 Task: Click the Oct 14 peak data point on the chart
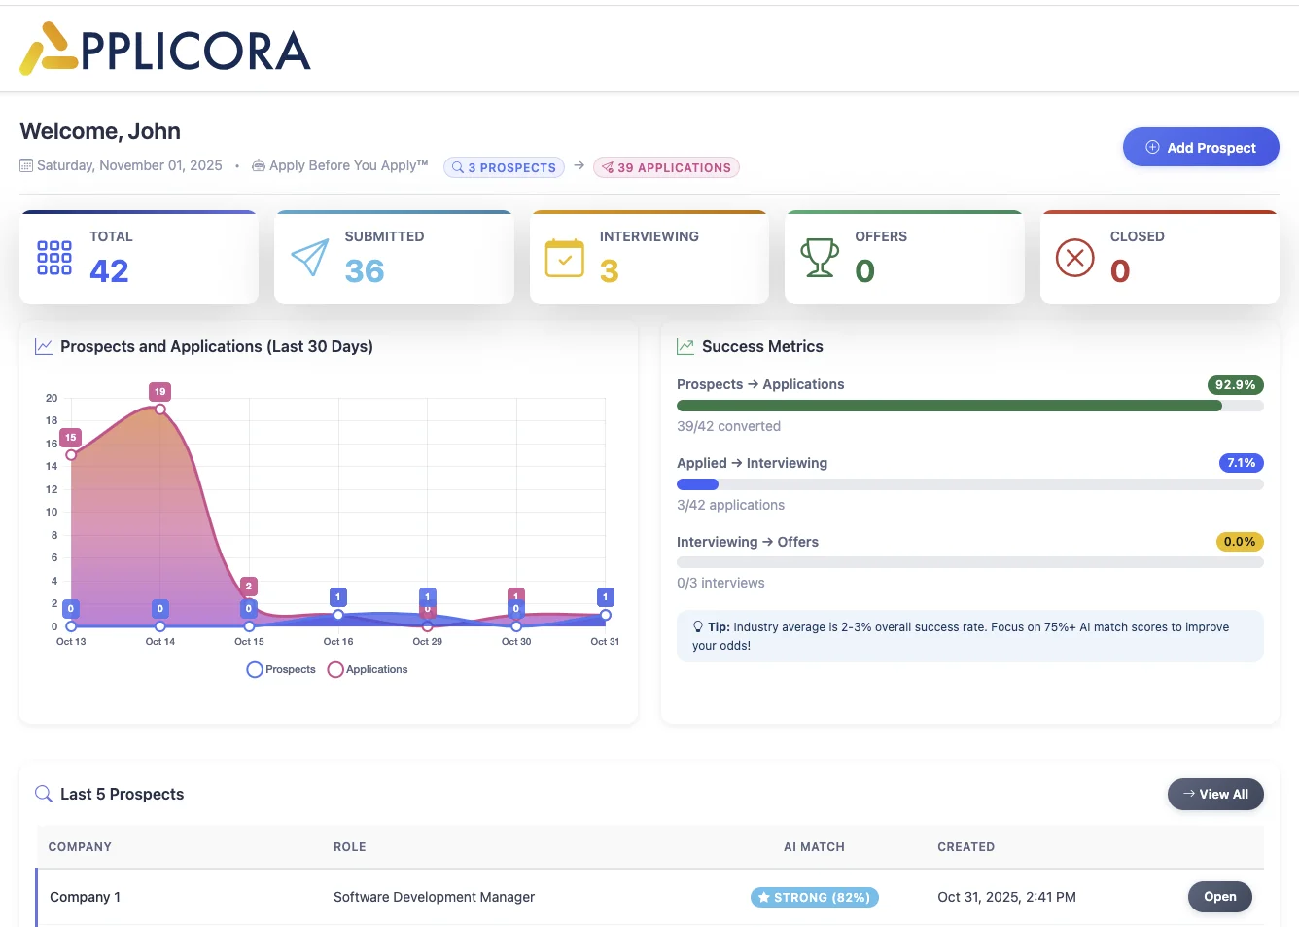pyautogui.click(x=159, y=410)
